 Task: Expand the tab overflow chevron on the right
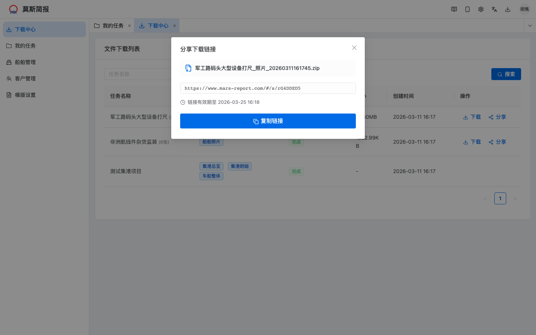(530, 25)
